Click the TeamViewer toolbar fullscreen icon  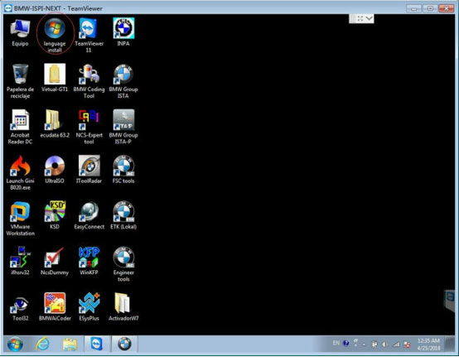(360, 19)
